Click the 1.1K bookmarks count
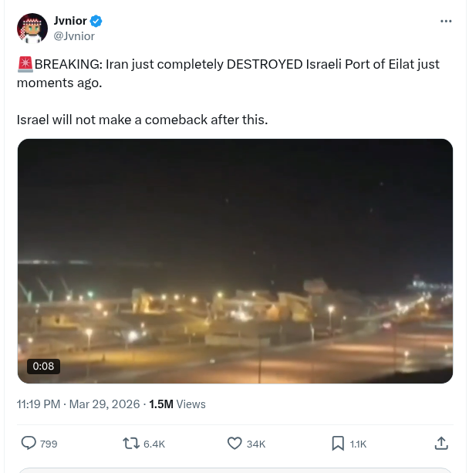This screenshot has width=469, height=473. (x=358, y=444)
